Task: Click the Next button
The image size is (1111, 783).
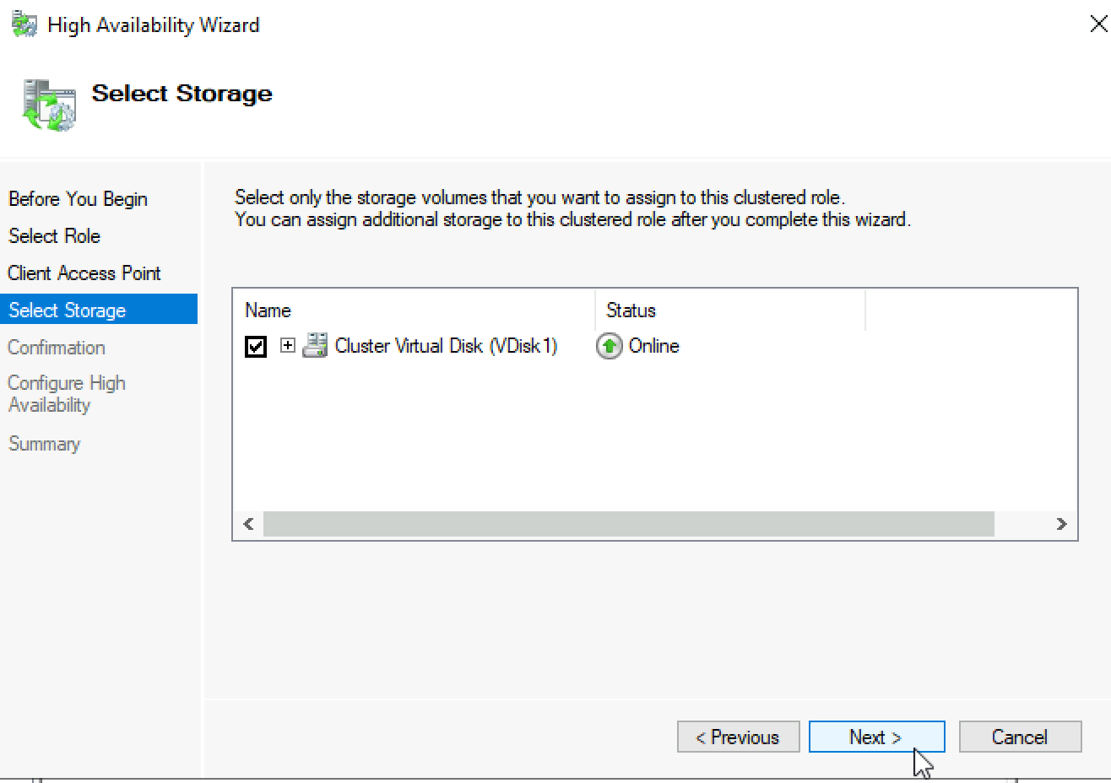Action: pyautogui.click(x=876, y=737)
